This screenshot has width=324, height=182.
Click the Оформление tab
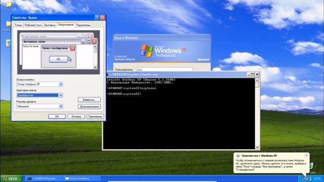pyautogui.click(x=66, y=25)
